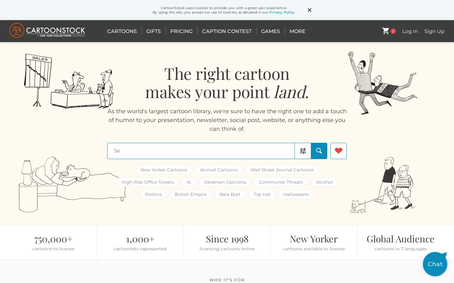
Task: Open the Caption Contest page
Action: click(x=227, y=31)
